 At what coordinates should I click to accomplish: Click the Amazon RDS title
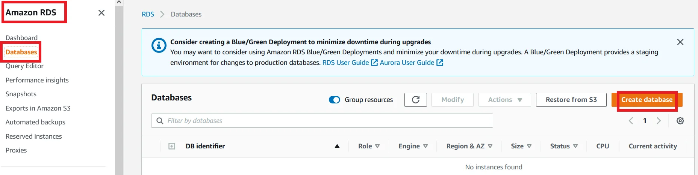tap(31, 12)
